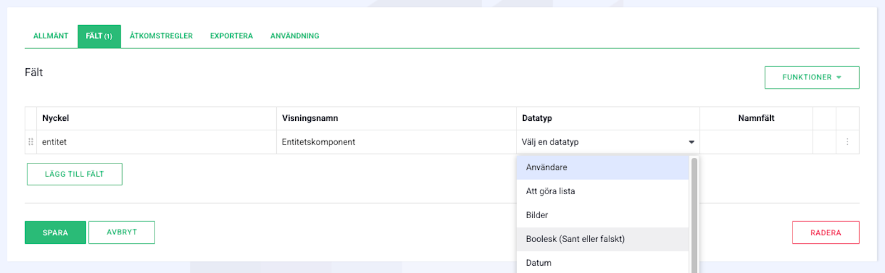Expand the Funktioner dropdown button
885x273 pixels.
coord(812,78)
